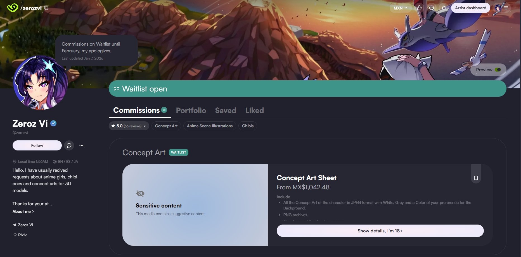Open the notifications bell
The height and width of the screenshot is (257, 521).
click(x=444, y=8)
